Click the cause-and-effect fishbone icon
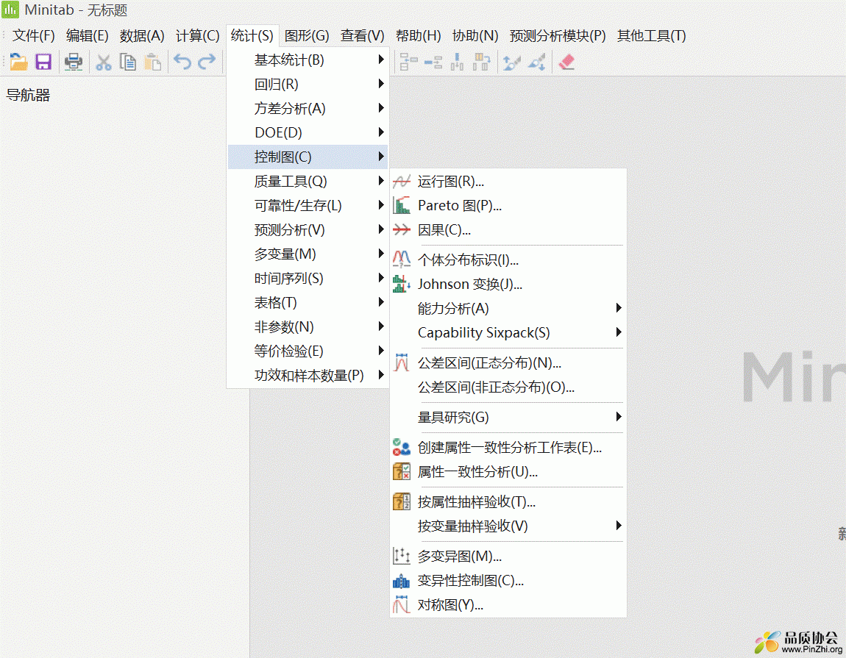846x658 pixels. point(402,230)
